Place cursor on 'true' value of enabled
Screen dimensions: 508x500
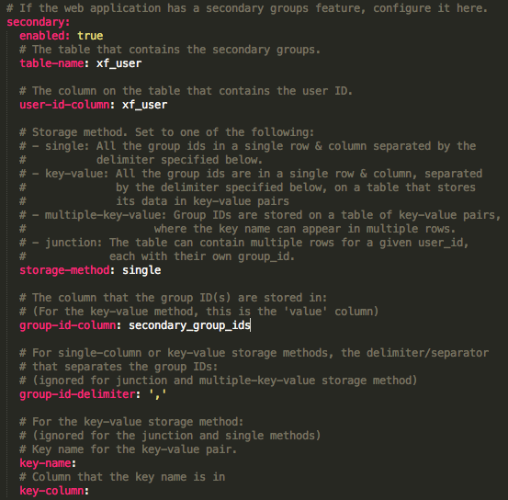coord(90,36)
